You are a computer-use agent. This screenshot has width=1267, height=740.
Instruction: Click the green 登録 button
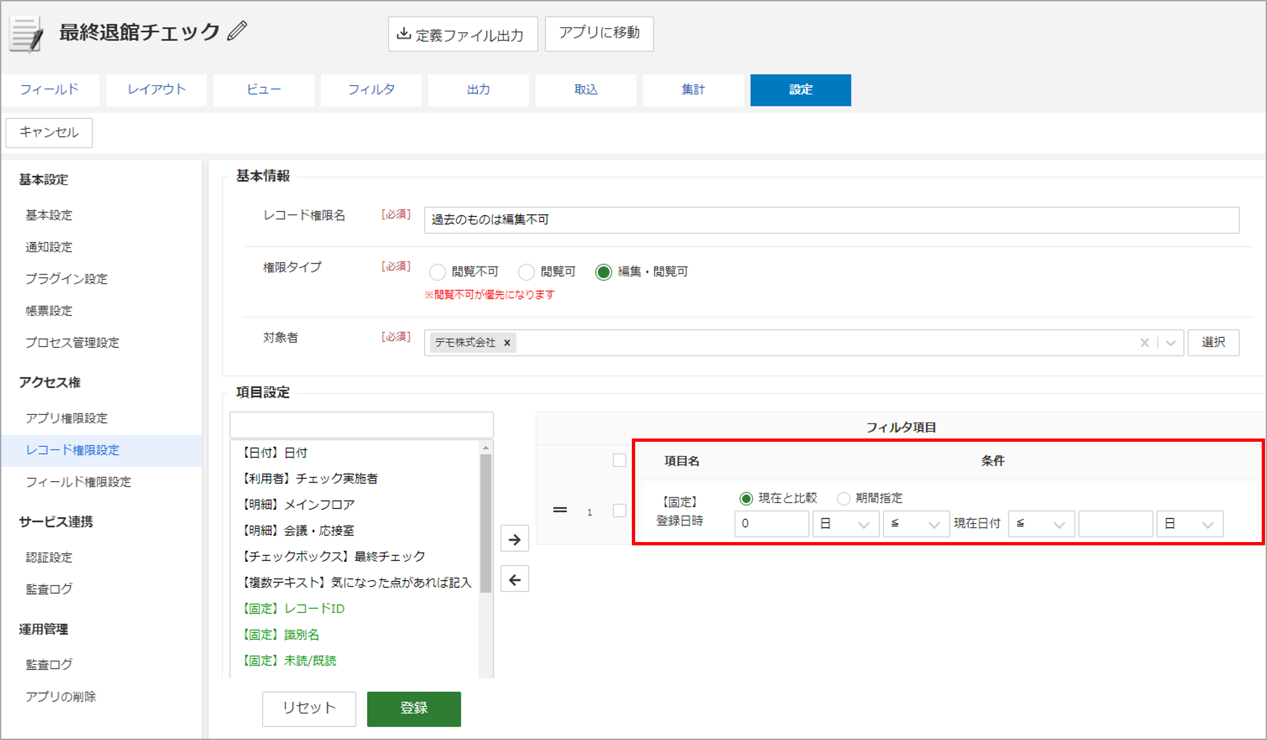(414, 709)
